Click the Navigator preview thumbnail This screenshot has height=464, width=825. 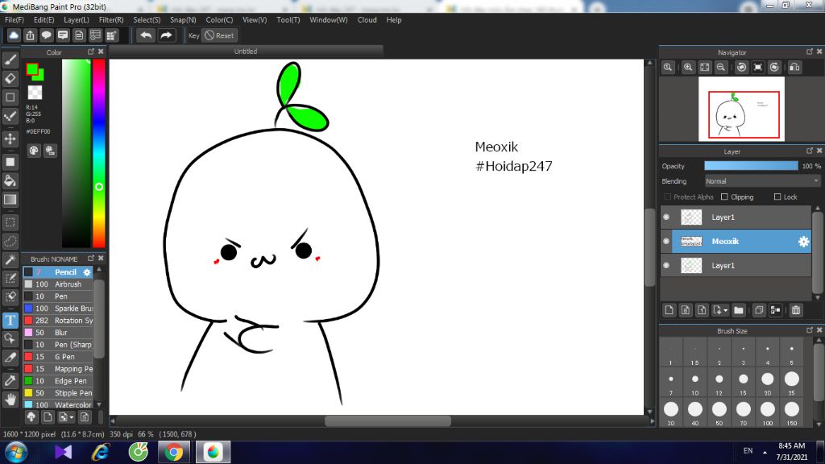pyautogui.click(x=741, y=109)
